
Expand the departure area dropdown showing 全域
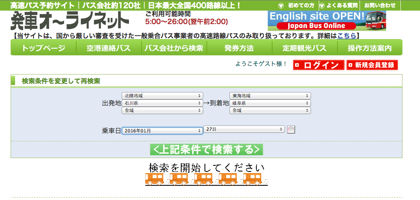tap(162, 110)
